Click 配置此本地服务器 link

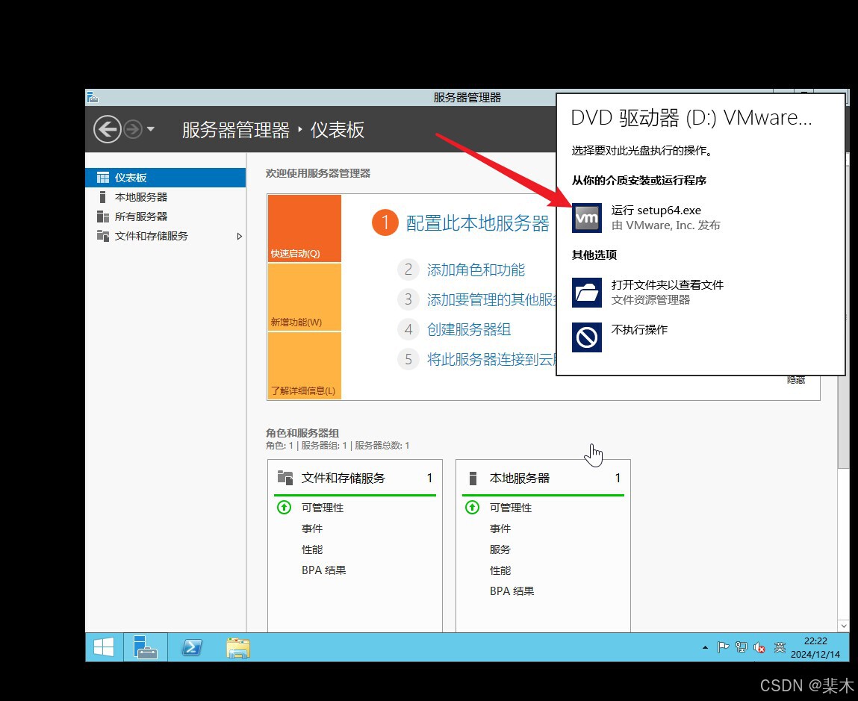point(477,223)
